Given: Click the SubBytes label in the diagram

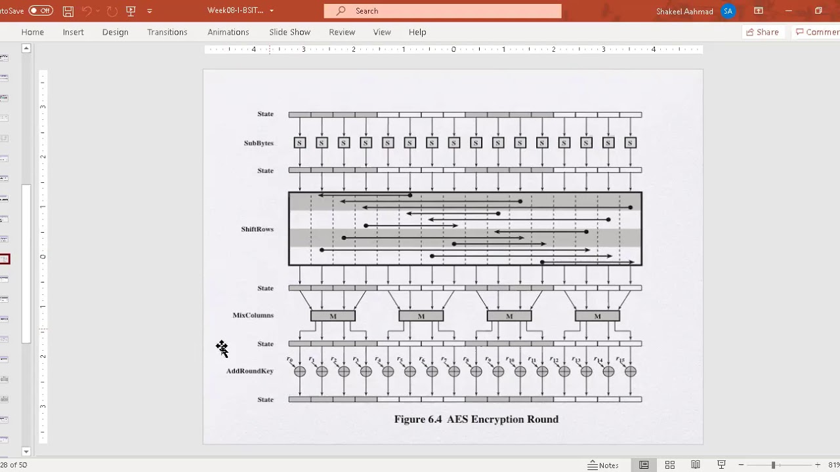Looking at the screenshot, I should click(259, 143).
